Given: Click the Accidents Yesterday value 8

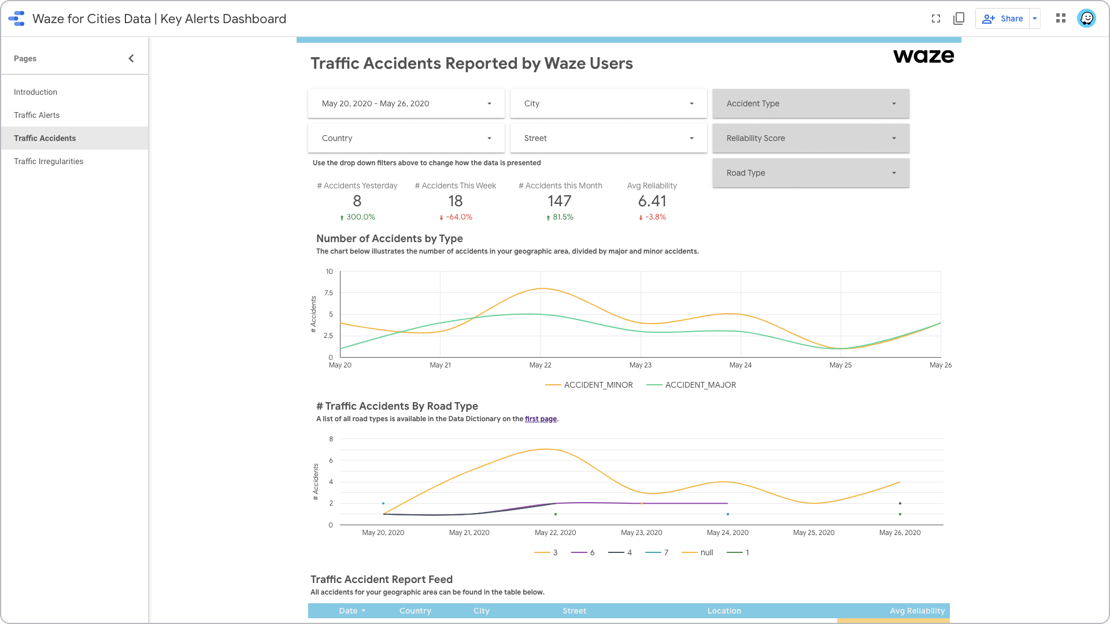Looking at the screenshot, I should pyautogui.click(x=357, y=201).
